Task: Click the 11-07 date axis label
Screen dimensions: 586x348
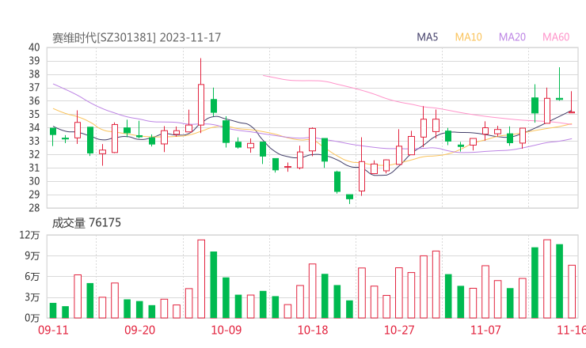Action: click(x=485, y=330)
